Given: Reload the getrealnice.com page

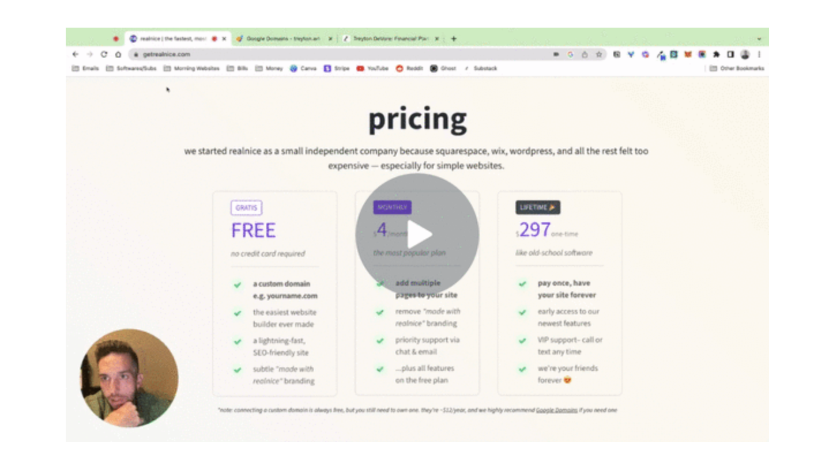Looking at the screenshot, I should coord(104,54).
